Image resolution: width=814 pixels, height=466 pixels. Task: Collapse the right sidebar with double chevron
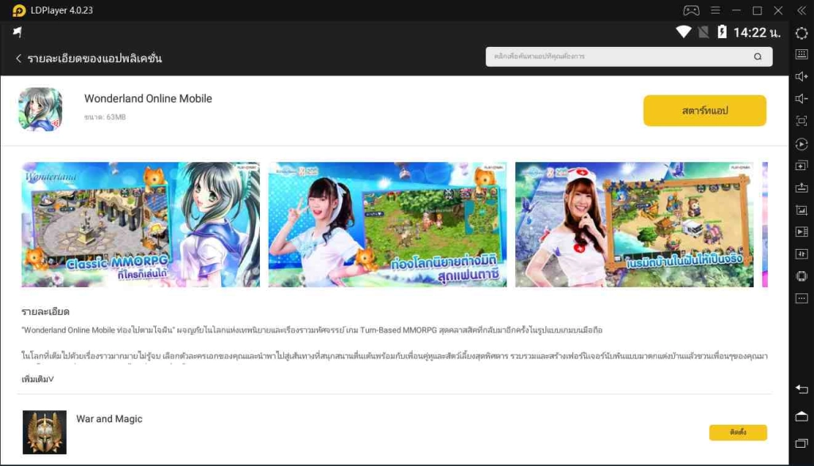coord(800,10)
